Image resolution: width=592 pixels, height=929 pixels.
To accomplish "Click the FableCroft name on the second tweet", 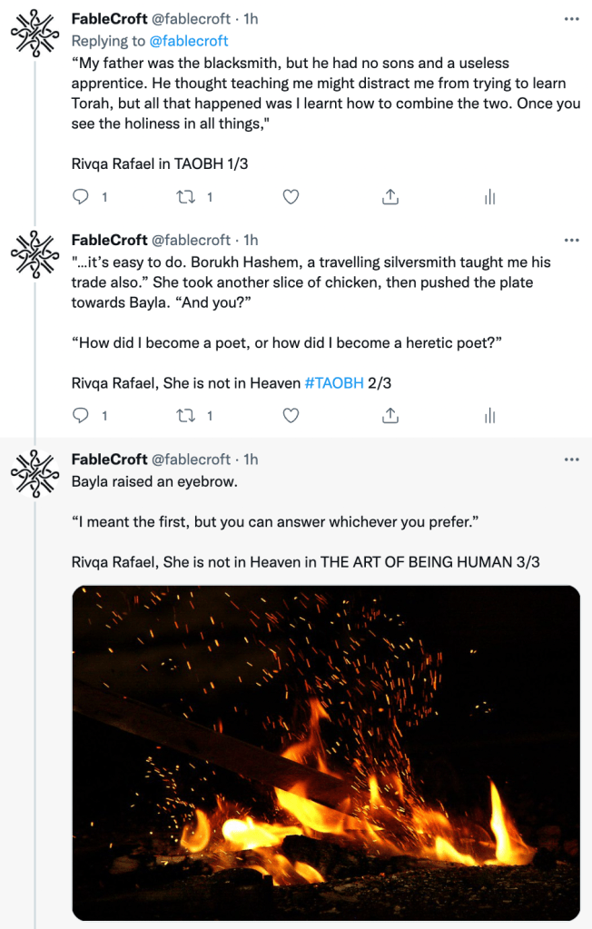I will point(109,240).
